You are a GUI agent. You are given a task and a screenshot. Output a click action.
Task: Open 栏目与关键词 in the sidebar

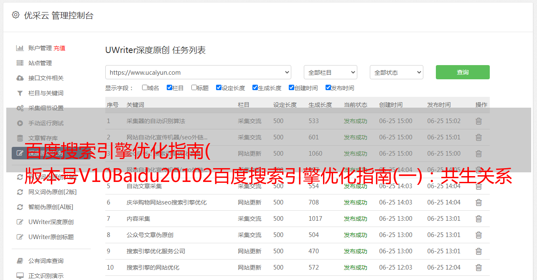(x=46, y=93)
